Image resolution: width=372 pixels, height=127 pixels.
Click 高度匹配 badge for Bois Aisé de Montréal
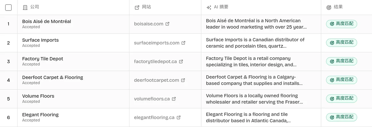click(342, 24)
